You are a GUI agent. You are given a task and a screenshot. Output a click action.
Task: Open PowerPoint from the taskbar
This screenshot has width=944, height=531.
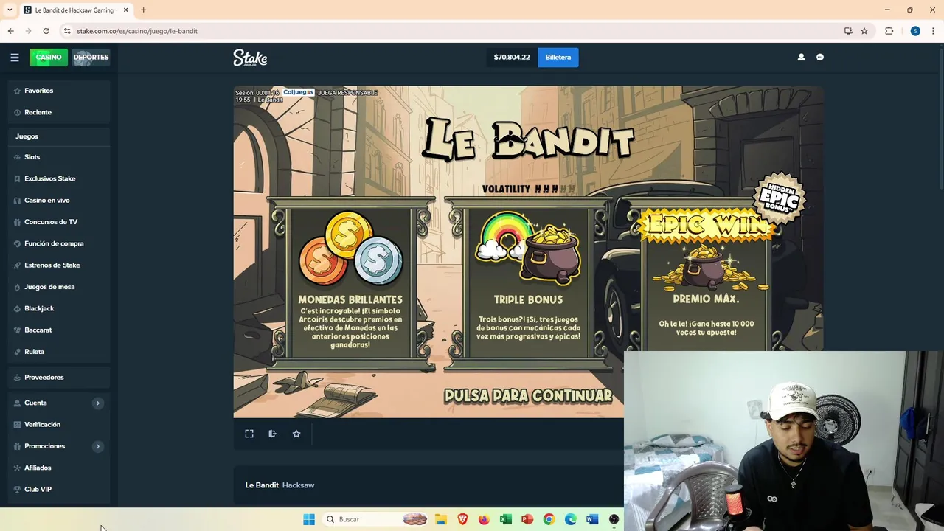click(527, 519)
